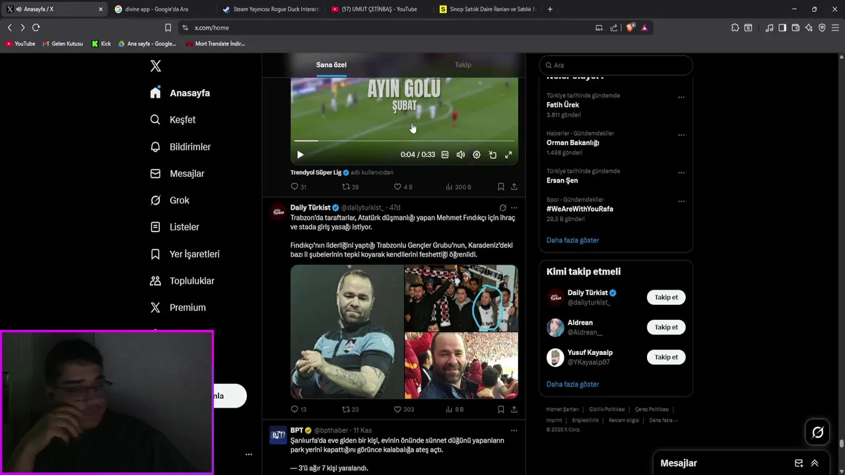
Task: Share the Daily Türkist post
Action: (514, 409)
